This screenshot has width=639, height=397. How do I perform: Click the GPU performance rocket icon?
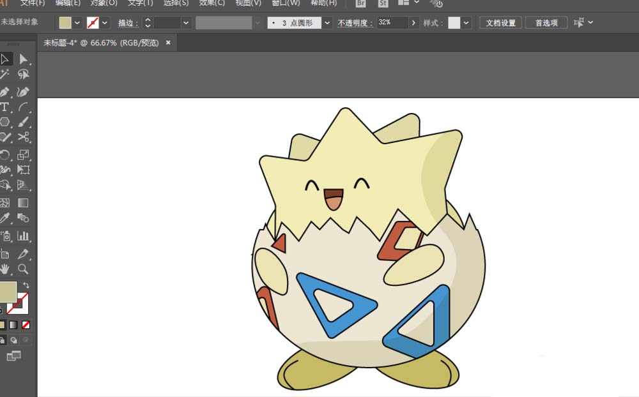tap(436, 4)
